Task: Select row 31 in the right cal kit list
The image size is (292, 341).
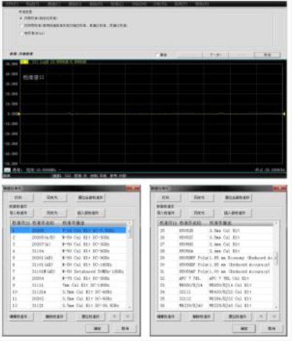Action: pyautogui.click(x=216, y=271)
